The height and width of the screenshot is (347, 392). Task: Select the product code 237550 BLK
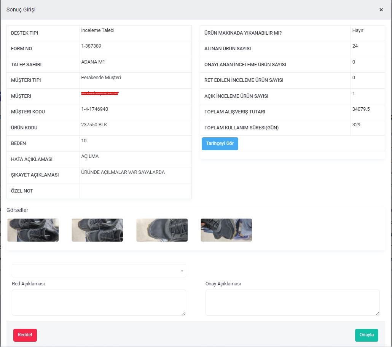click(x=94, y=125)
